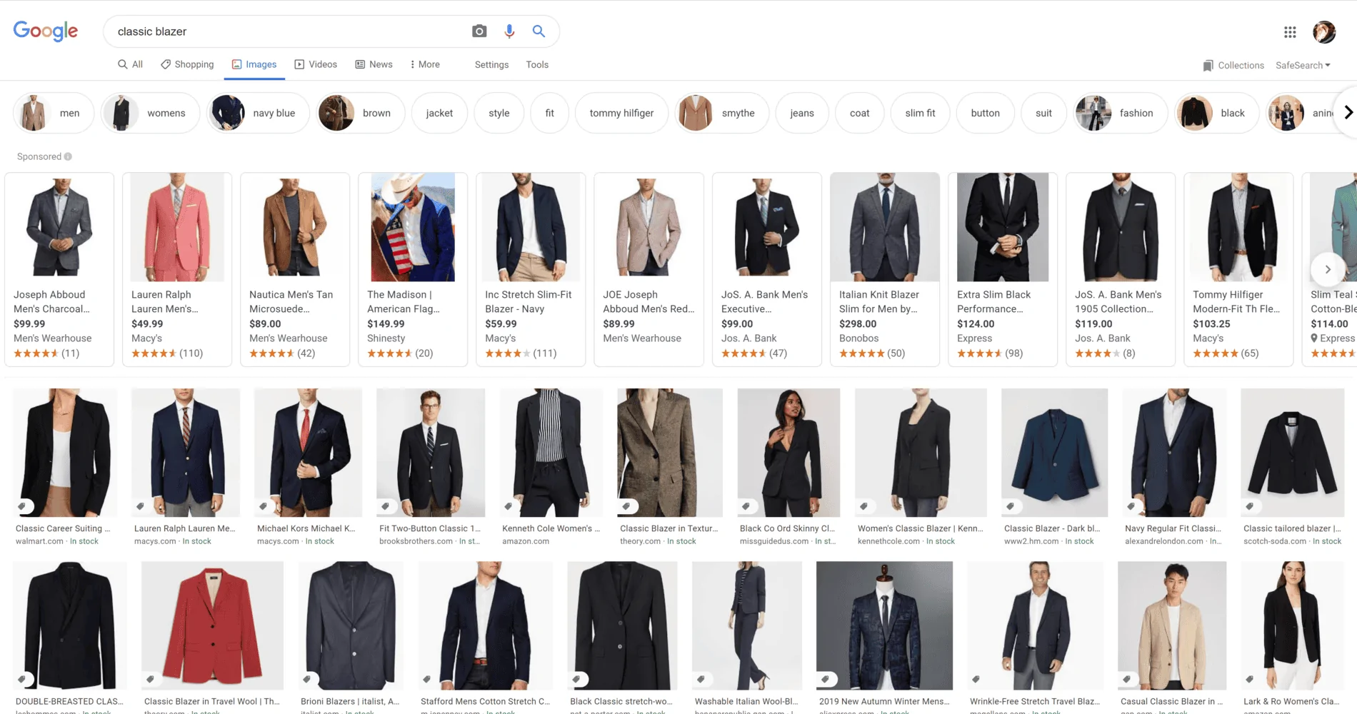Screen dimensions: 1357x714
Task: Switch to the All results tab
Action: point(131,64)
